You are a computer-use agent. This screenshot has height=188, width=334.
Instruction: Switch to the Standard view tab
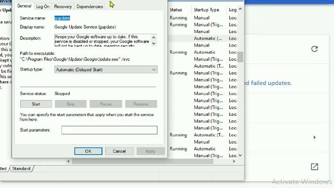[21, 169]
